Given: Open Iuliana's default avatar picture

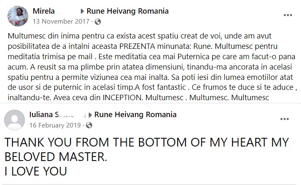Looking at the screenshot, I should click(x=14, y=120).
